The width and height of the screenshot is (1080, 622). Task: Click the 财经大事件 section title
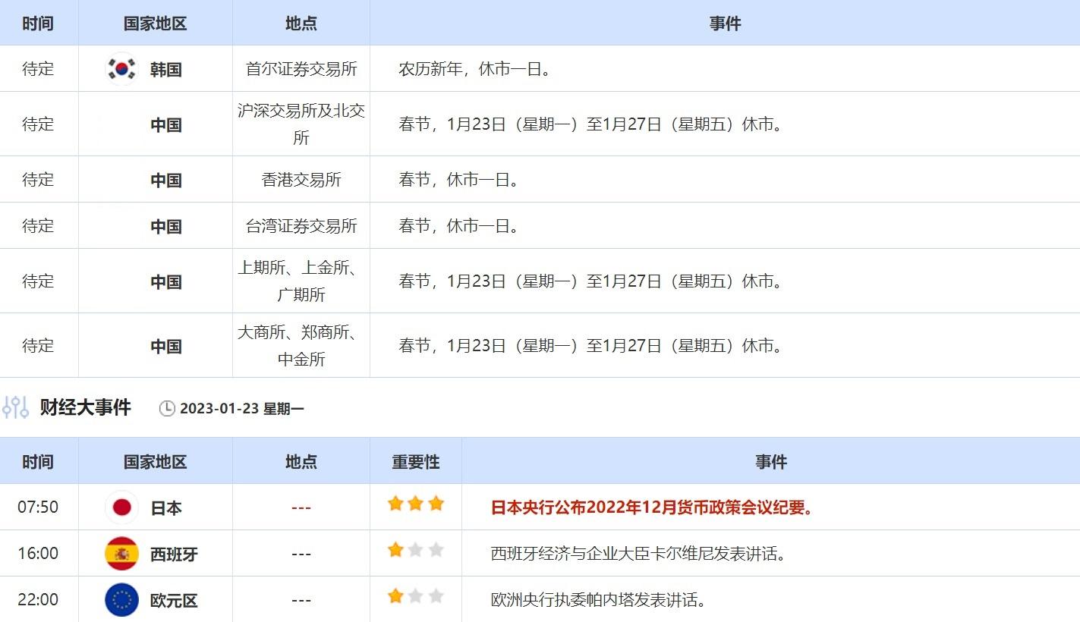coord(85,407)
